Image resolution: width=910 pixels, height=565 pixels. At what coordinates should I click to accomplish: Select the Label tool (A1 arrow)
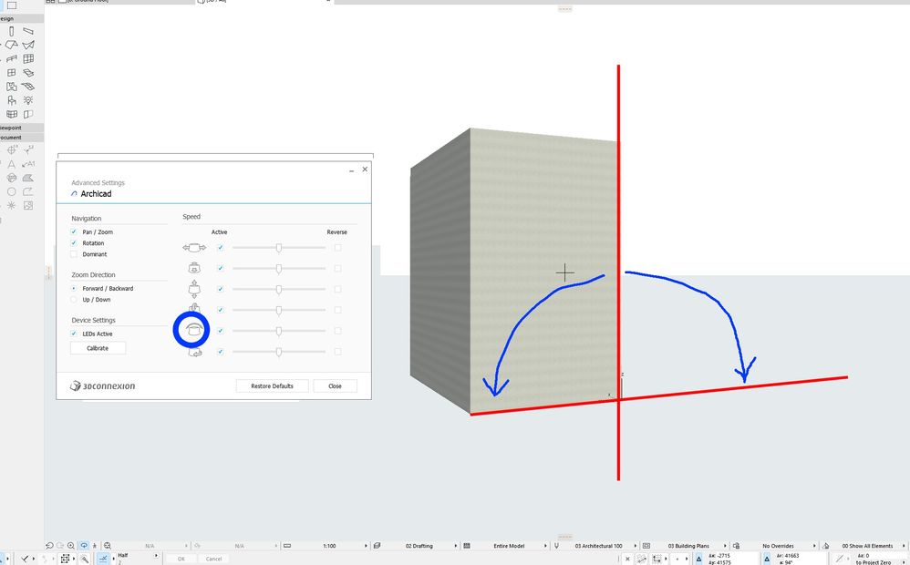(28, 164)
